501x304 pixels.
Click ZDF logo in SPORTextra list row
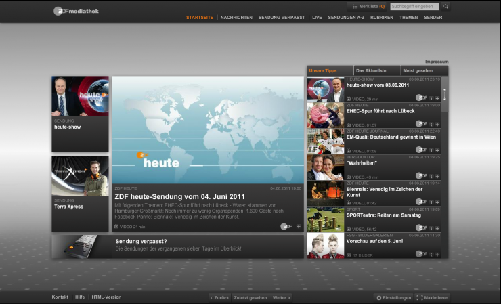(421, 227)
